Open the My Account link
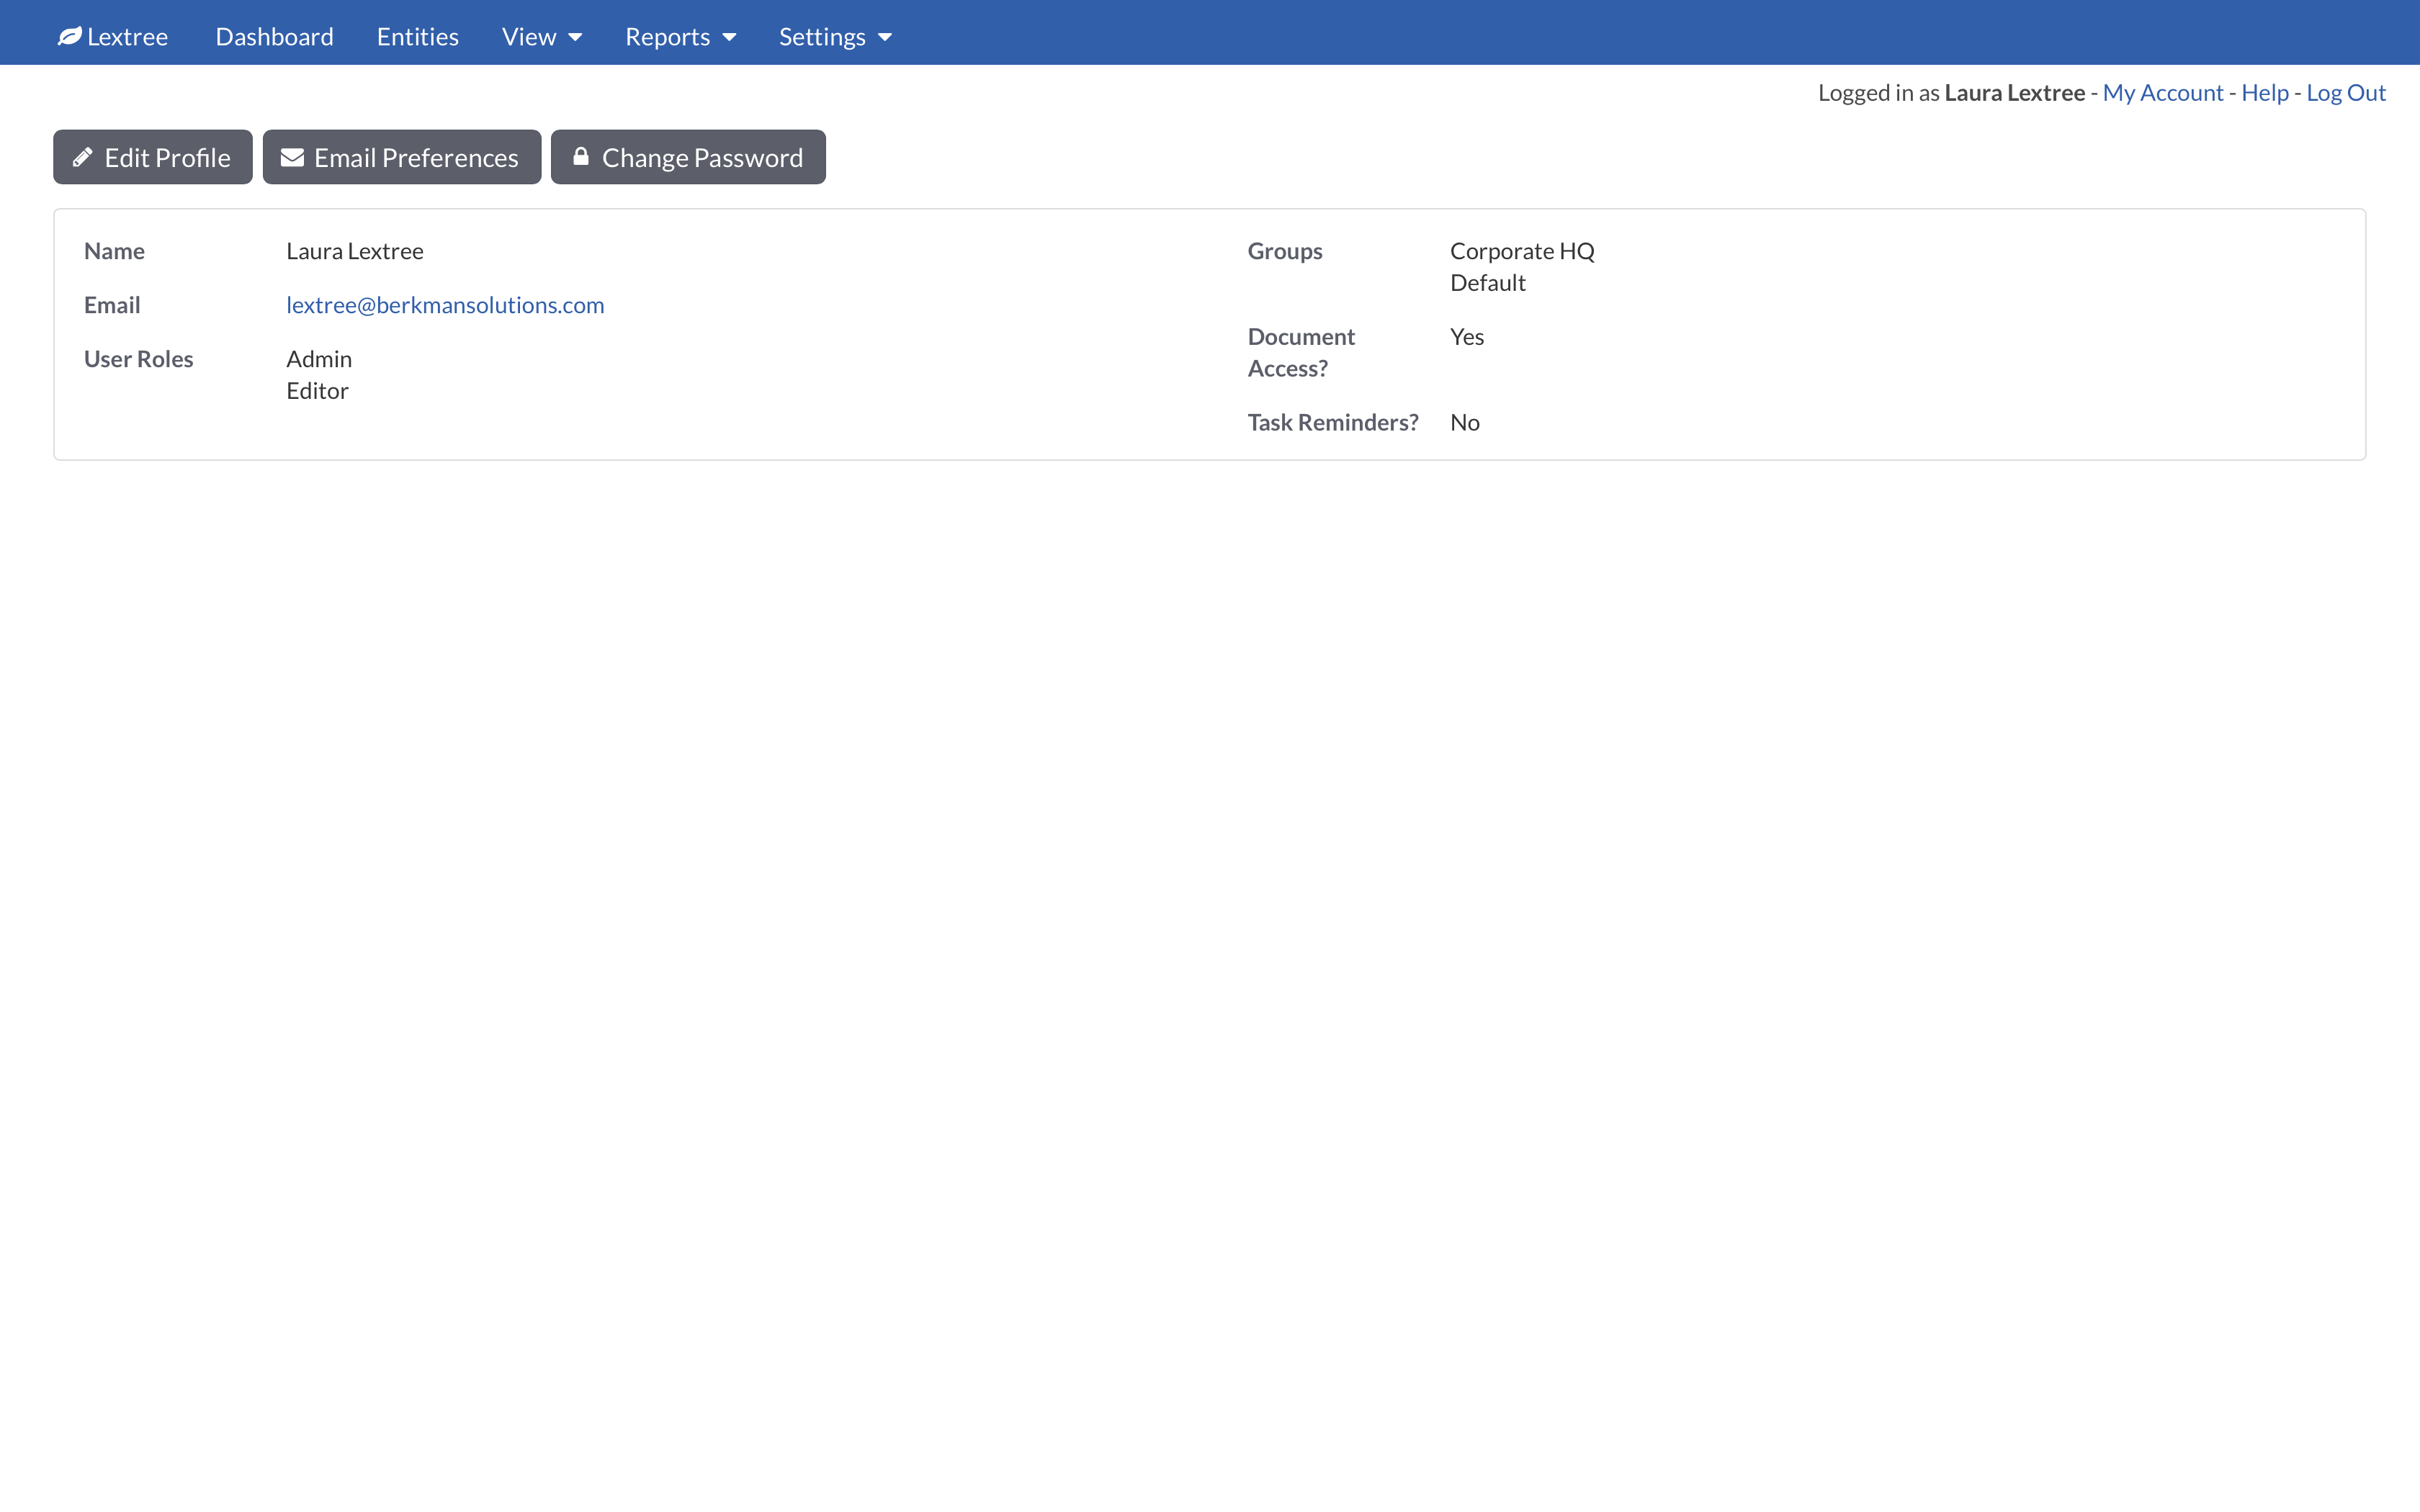Image resolution: width=2420 pixels, height=1512 pixels. [2163, 93]
